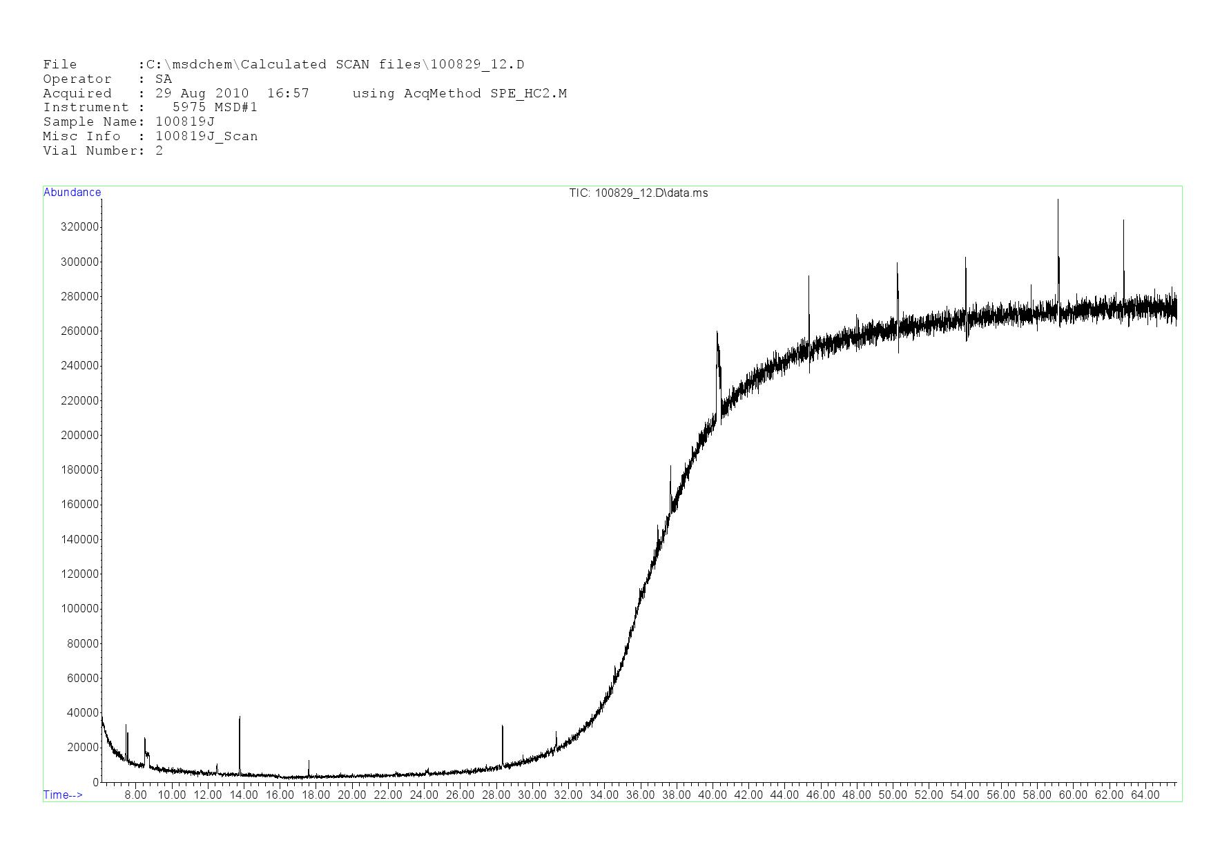This screenshot has height=856, width=1211.
Task: Click the peak just before 14.00 minutes
Action: pos(240,719)
